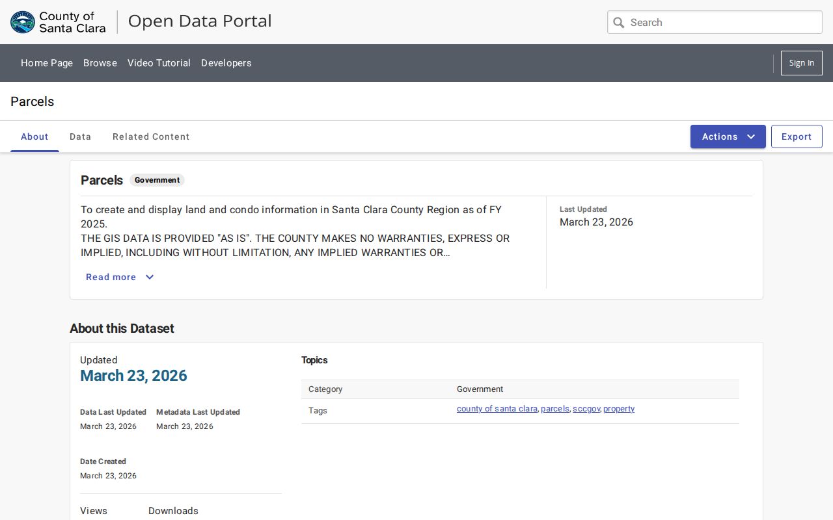The image size is (833, 520).
Task: Click the 'Tags' row label
Action: click(x=318, y=411)
